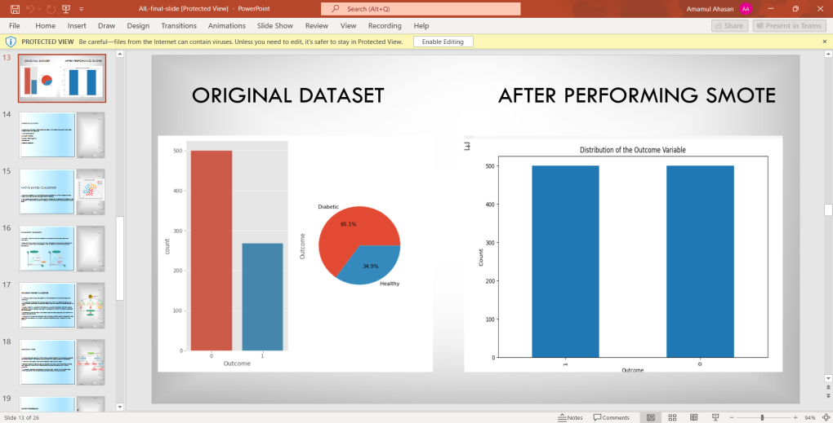Screen dimensions: 833x423
Task: Toggle the Comments pane
Action: [x=612, y=417]
